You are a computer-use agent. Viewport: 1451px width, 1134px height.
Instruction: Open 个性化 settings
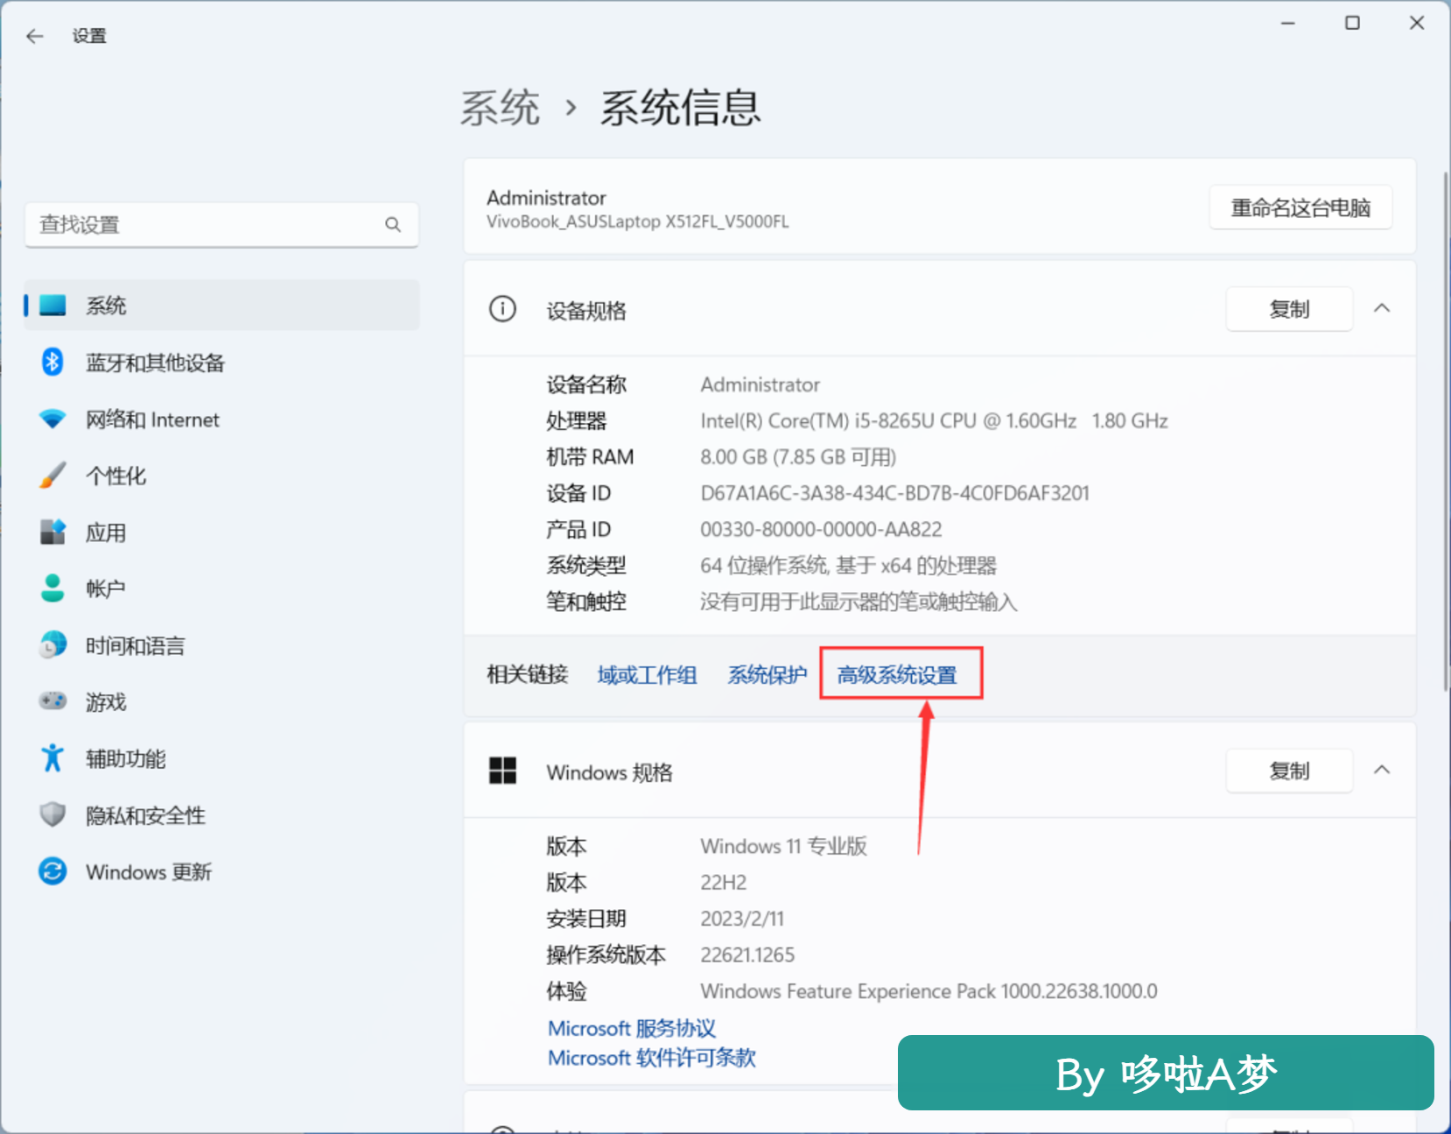221,475
